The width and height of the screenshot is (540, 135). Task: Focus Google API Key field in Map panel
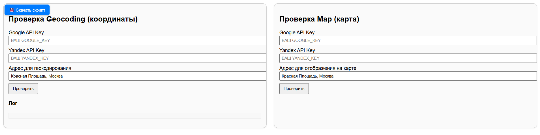pyautogui.click(x=408, y=40)
